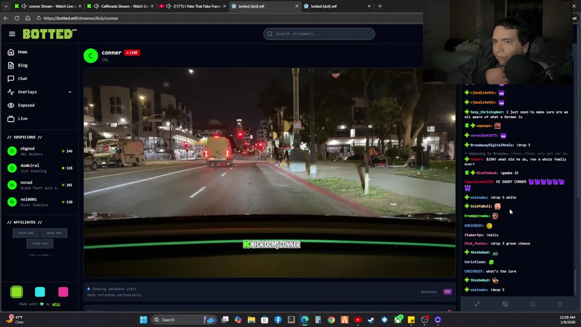This screenshot has width=581, height=327.
Task: Unmute the conner Stream tab speaker icon
Action: coord(24,6)
